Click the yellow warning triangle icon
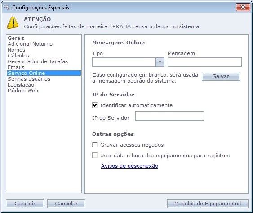This screenshot has height=213, width=253. point(13,23)
